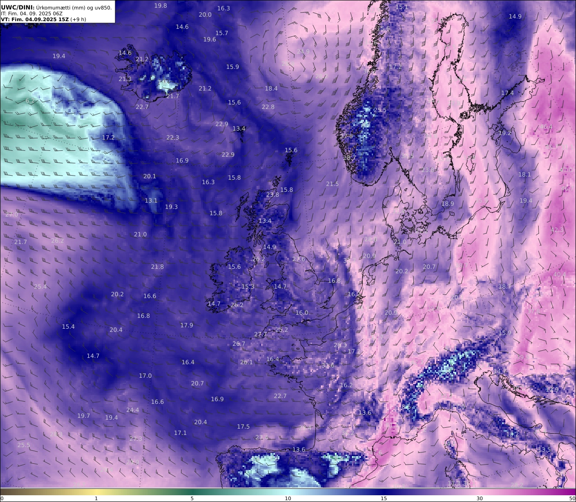Click the map value 42.3
The width and height of the screenshot is (576, 502).
pos(557,230)
